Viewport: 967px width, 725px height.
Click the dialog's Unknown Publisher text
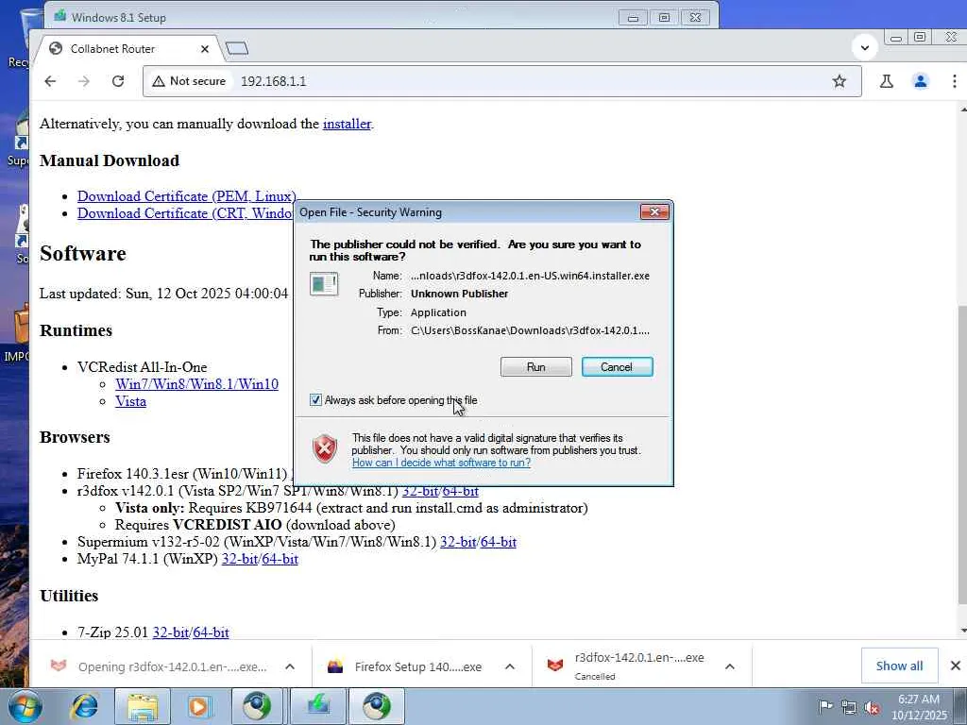coord(460,295)
